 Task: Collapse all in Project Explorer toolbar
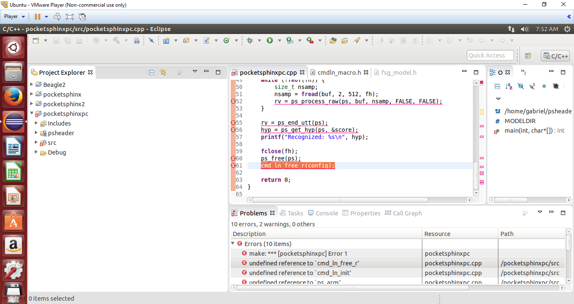tap(152, 72)
